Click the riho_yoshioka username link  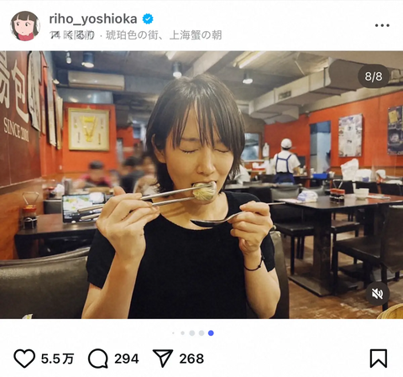(93, 19)
